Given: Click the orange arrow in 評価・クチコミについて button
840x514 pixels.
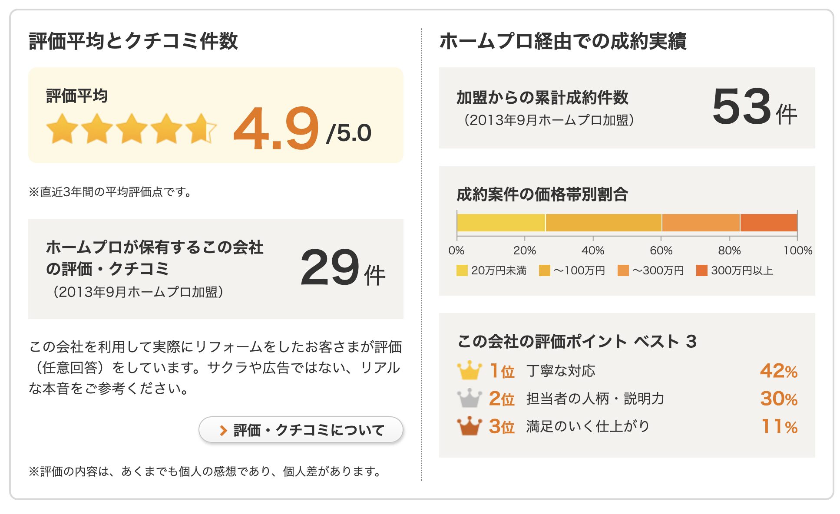Looking at the screenshot, I should 223,431.
